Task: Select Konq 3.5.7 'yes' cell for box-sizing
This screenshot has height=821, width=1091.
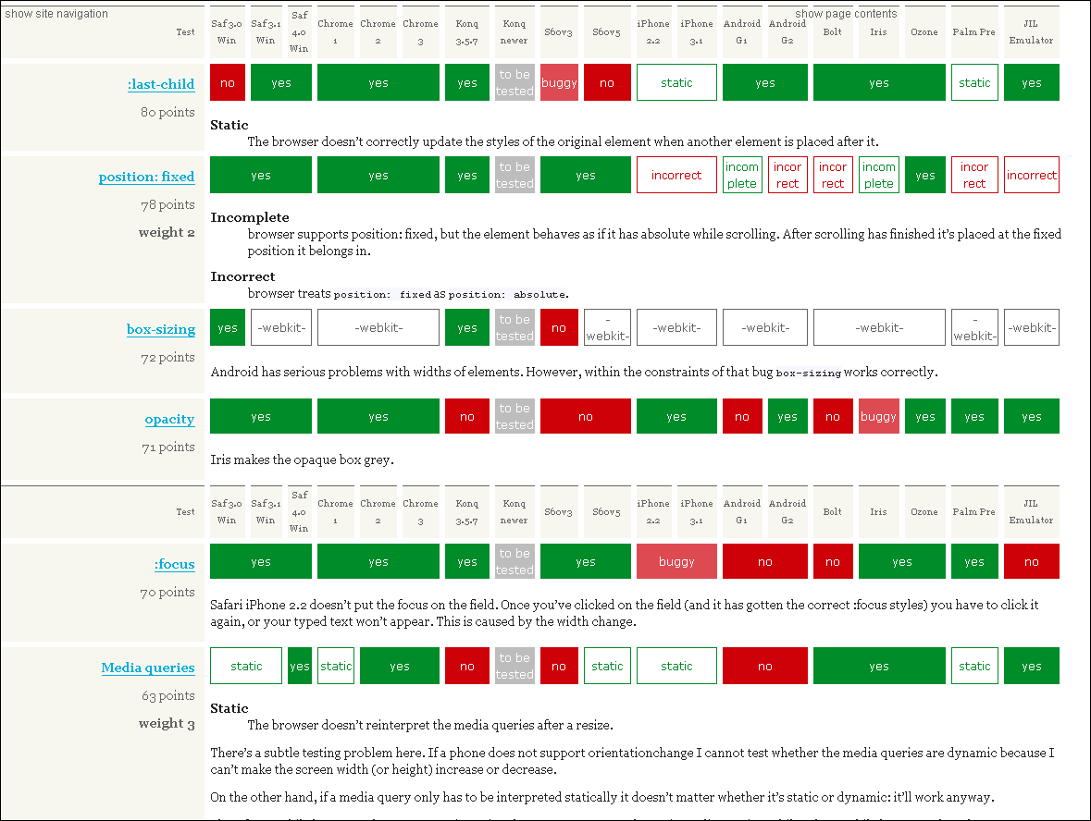Action: [x=467, y=327]
